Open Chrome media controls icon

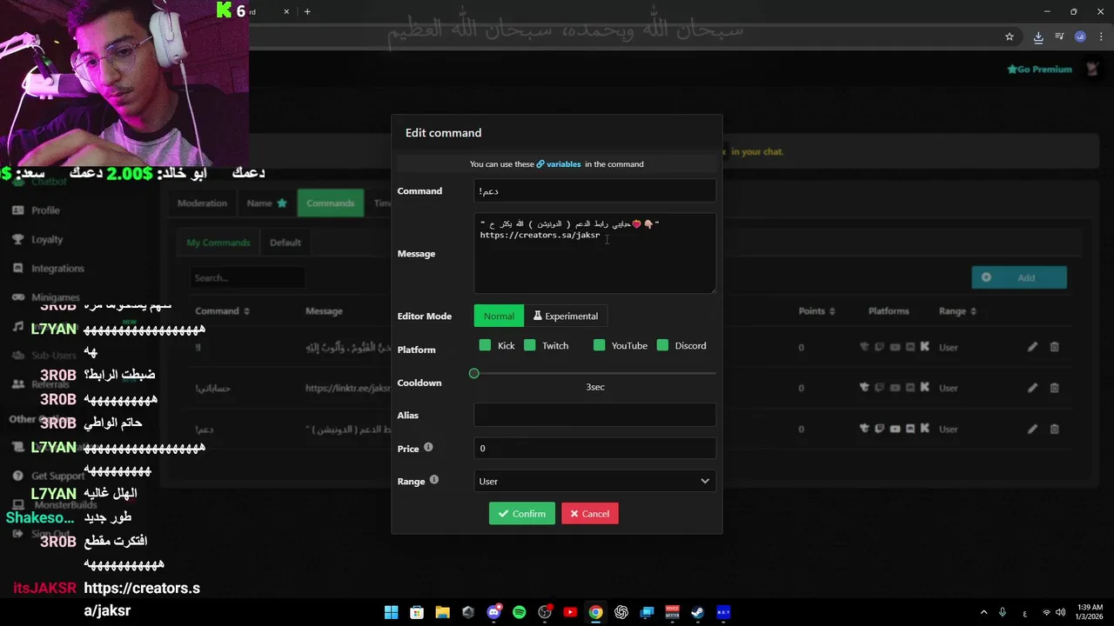(x=1059, y=37)
